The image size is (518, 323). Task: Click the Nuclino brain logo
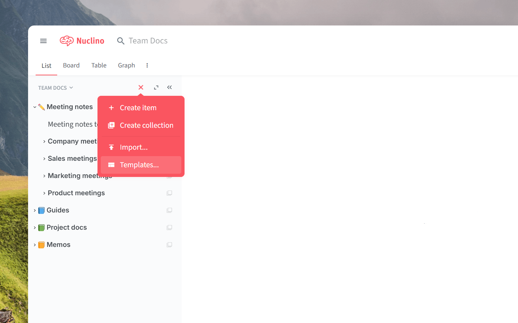tap(67, 41)
